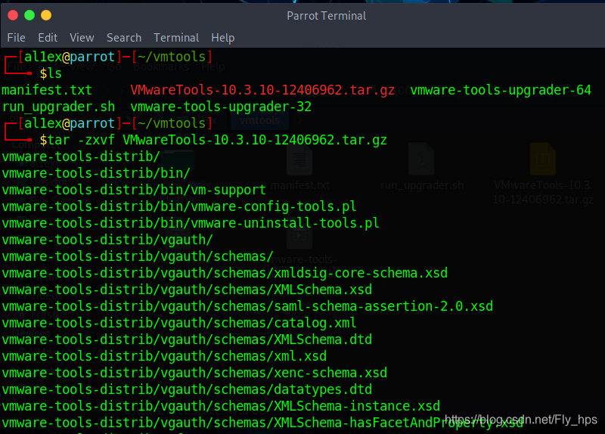Click the xenc-schema.xsd output line
Viewport: 605px width, 434px height.
[194, 373]
